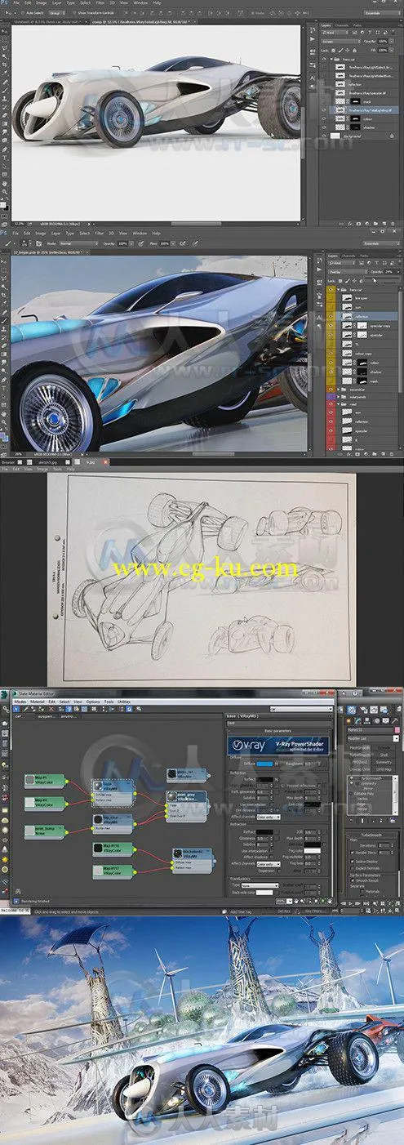Viewport: 404px width, 1145px height.
Task: Open the Modifier List dropdown in 3ds Max
Action: tap(373, 738)
